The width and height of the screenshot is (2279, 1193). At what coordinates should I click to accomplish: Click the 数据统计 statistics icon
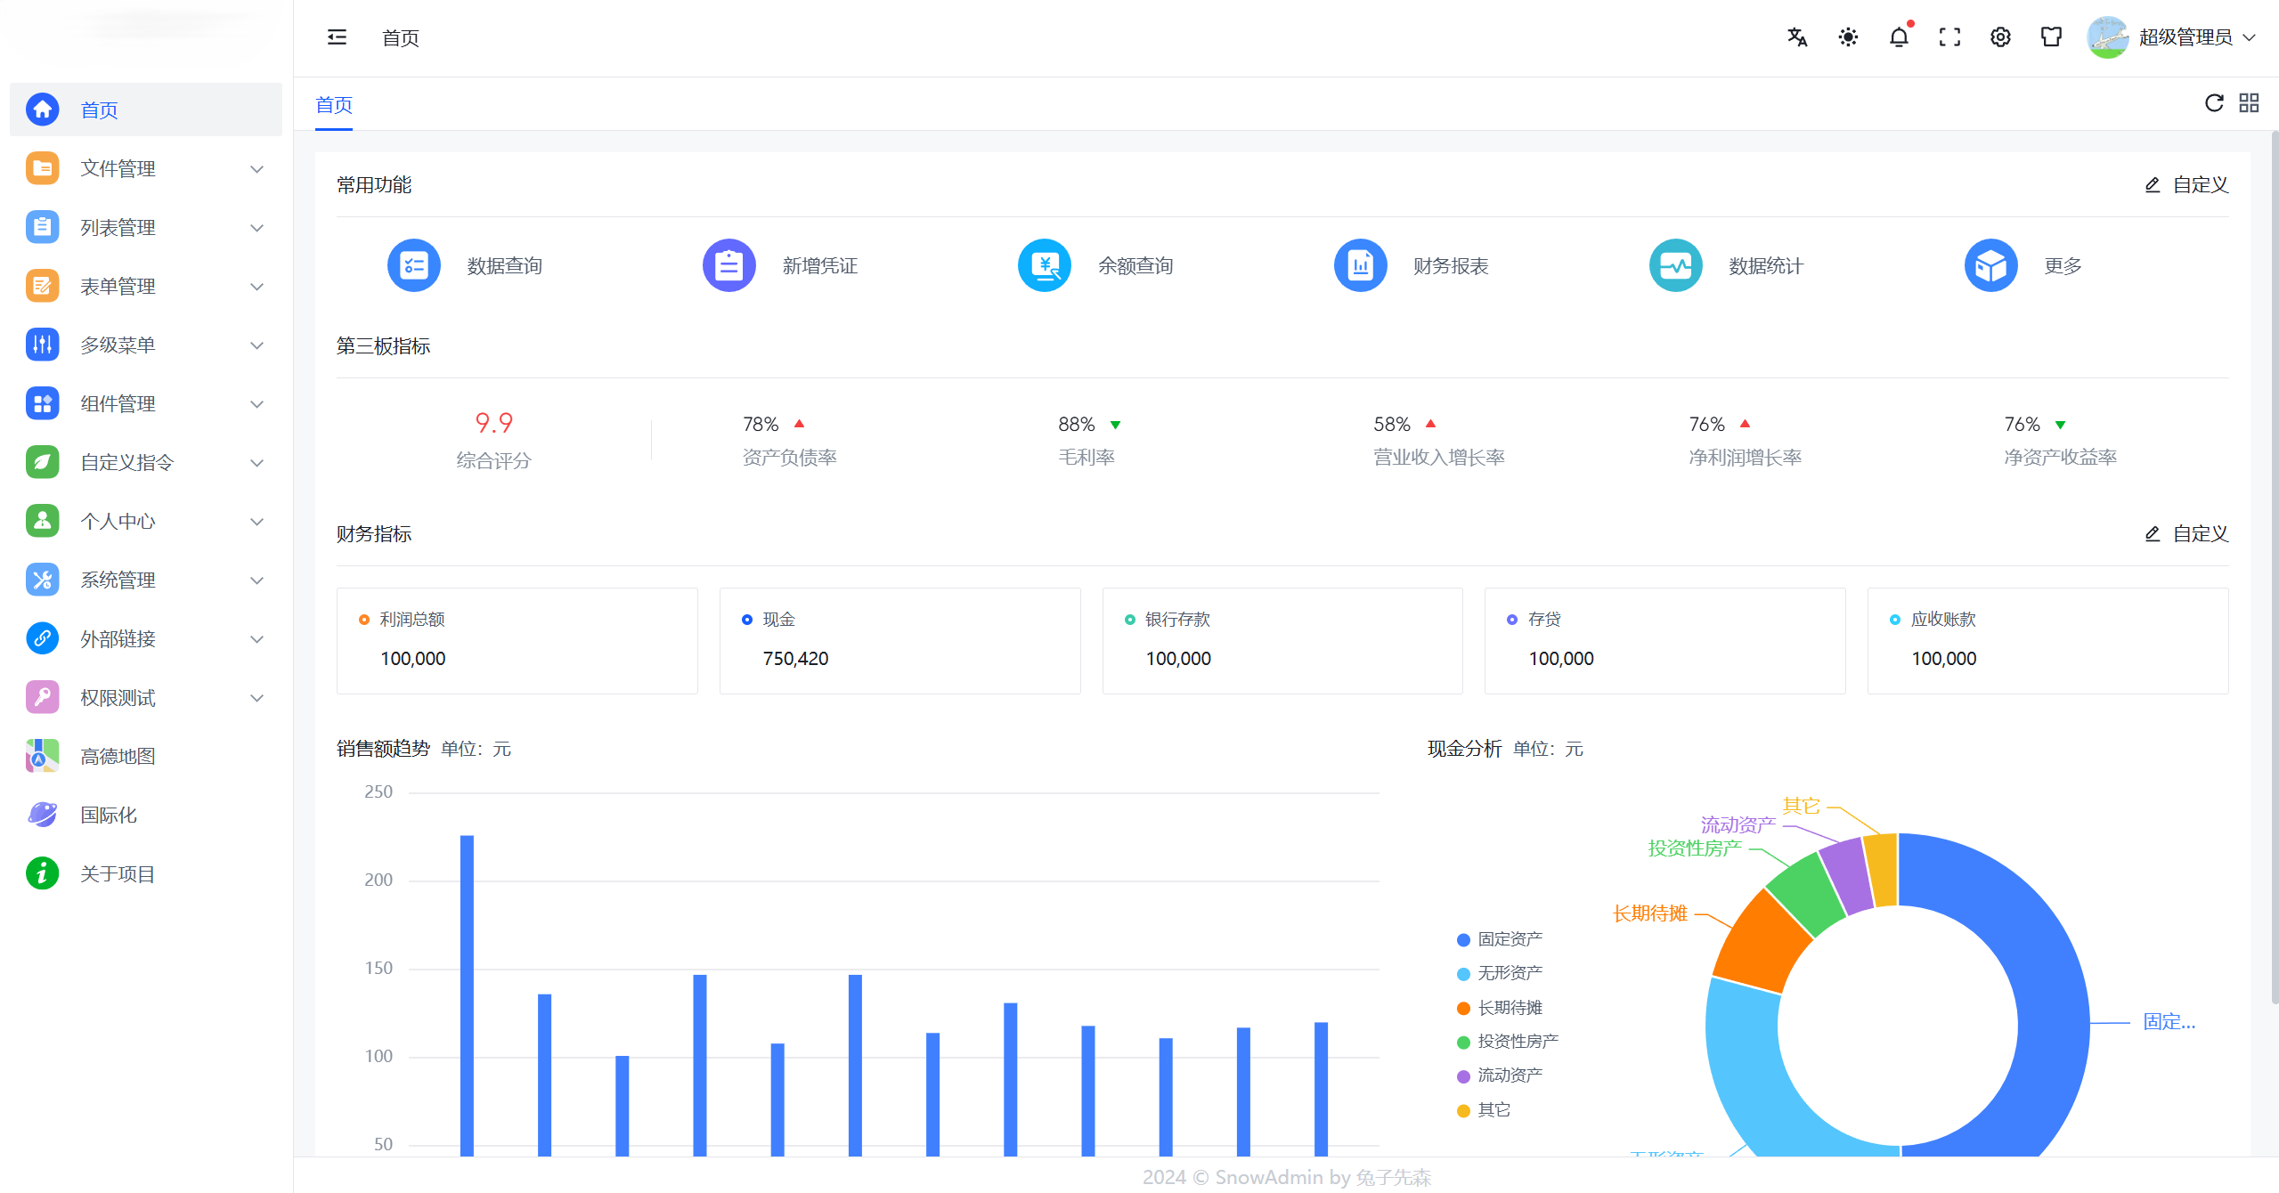(x=1675, y=264)
